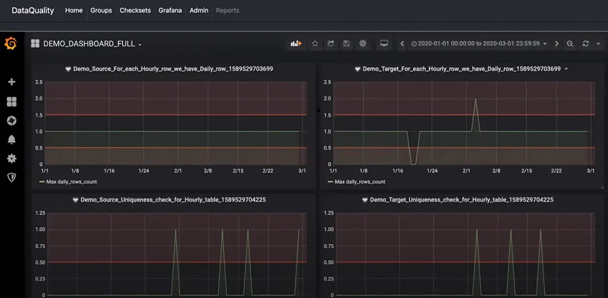
Task: Save the dashboard with the floppy-disk icon
Action: [x=347, y=44]
